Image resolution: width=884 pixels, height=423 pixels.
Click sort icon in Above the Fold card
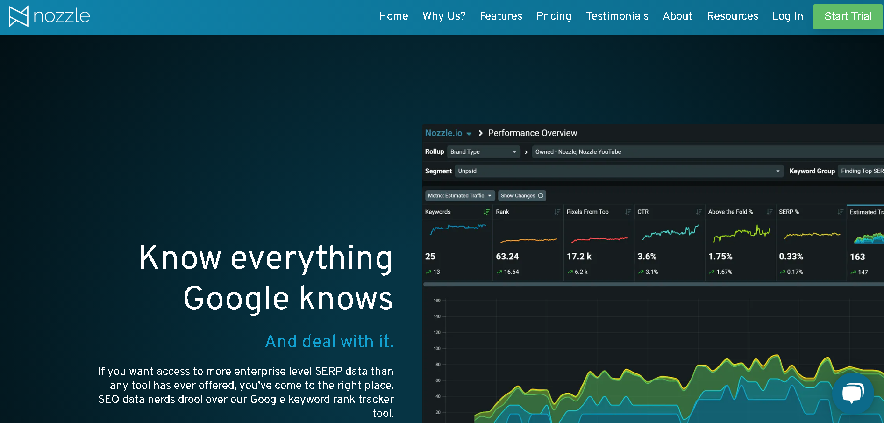(x=769, y=212)
